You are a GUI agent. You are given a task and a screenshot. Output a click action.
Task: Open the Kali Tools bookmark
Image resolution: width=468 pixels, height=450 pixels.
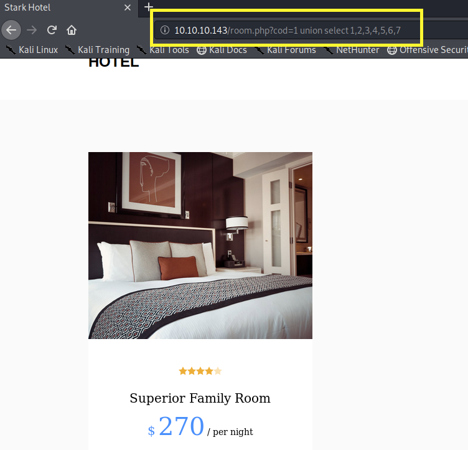pyautogui.click(x=163, y=50)
